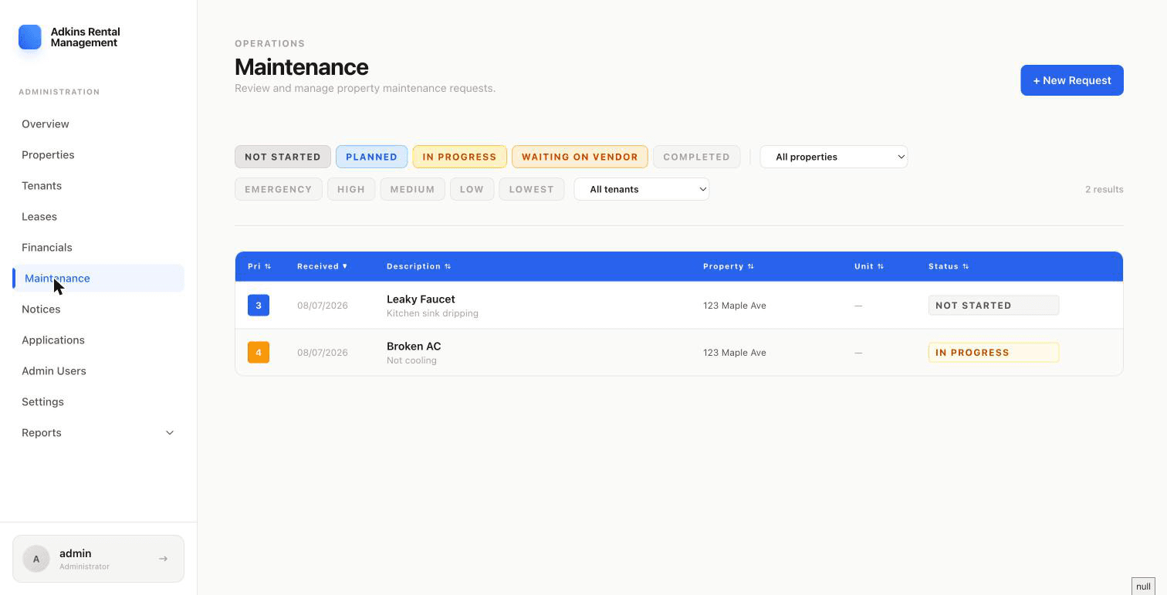Screen dimensions: 1167x595
Task: Toggle the PLANNED status filter
Action: [x=371, y=157]
